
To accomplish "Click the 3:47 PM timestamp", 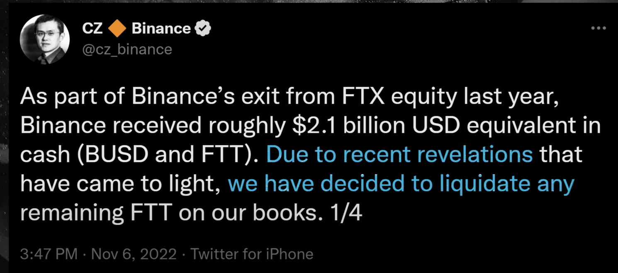I will tap(49, 254).
